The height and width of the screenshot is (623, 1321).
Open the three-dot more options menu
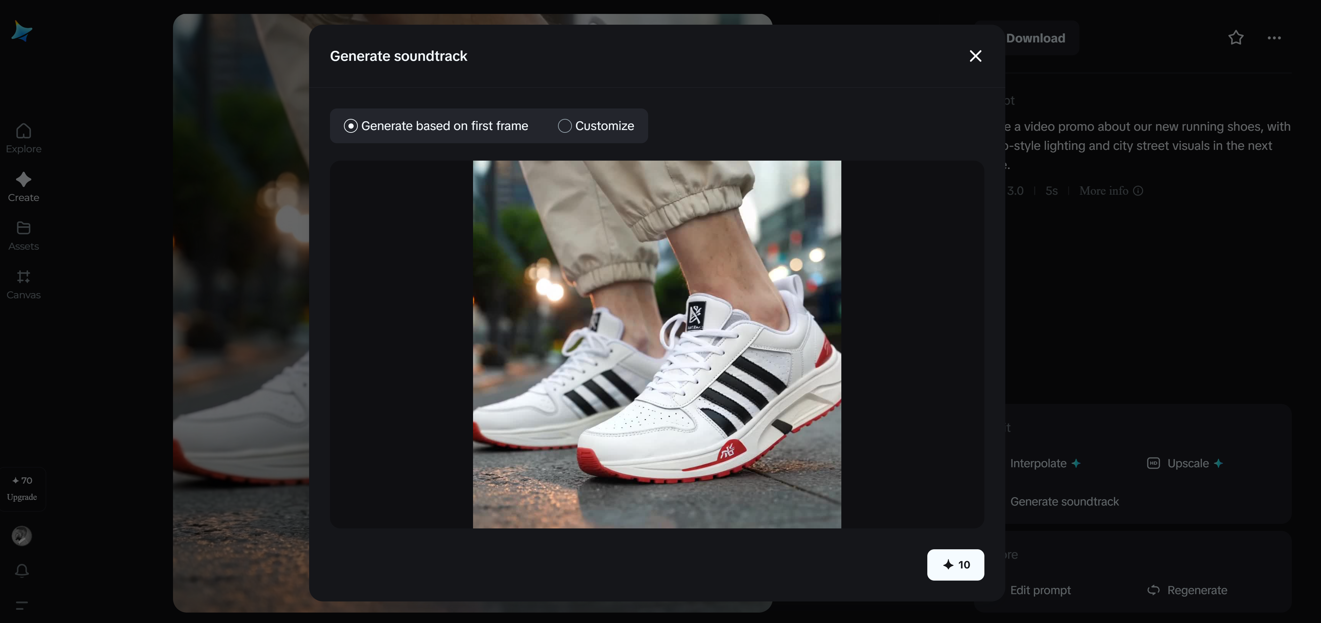point(1274,38)
